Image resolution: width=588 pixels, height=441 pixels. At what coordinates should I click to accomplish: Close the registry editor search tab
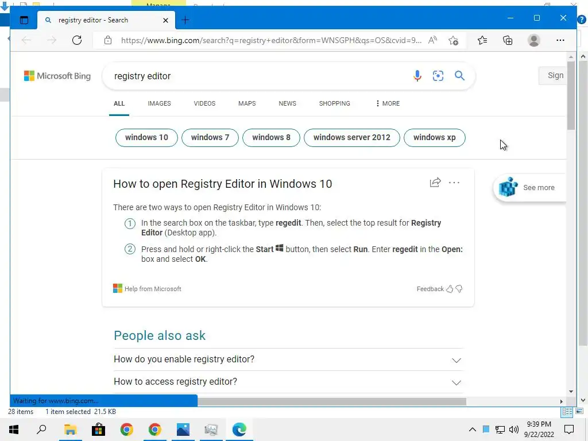tap(165, 20)
